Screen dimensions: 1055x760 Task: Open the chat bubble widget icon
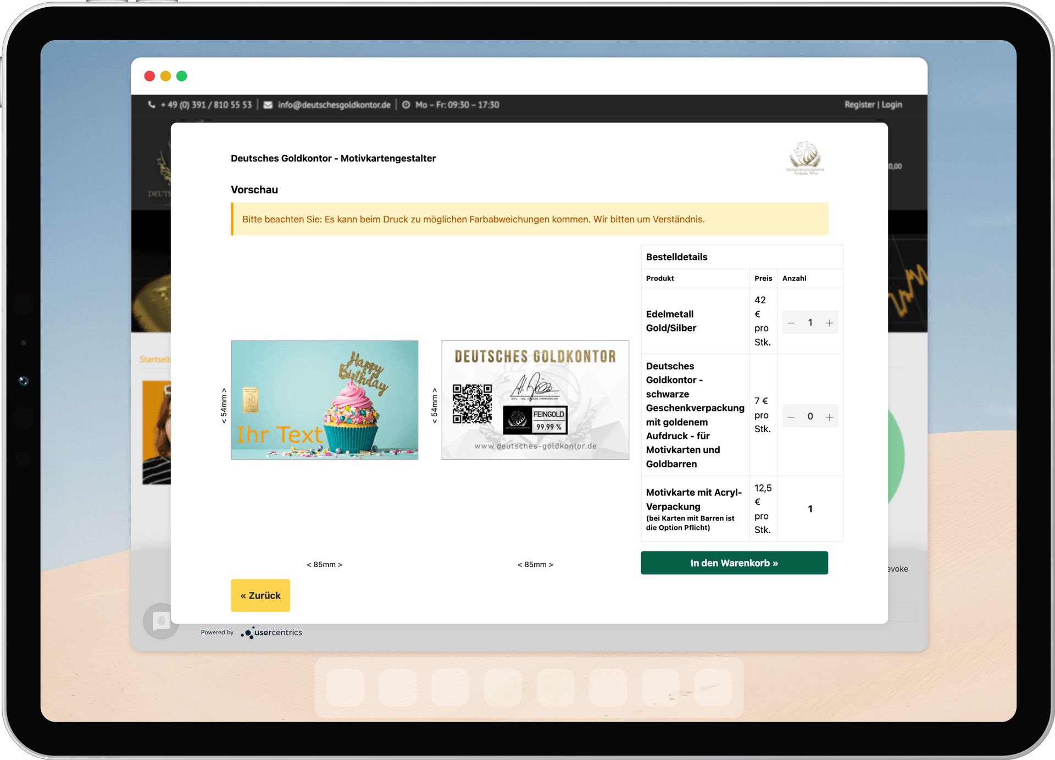pyautogui.click(x=160, y=621)
